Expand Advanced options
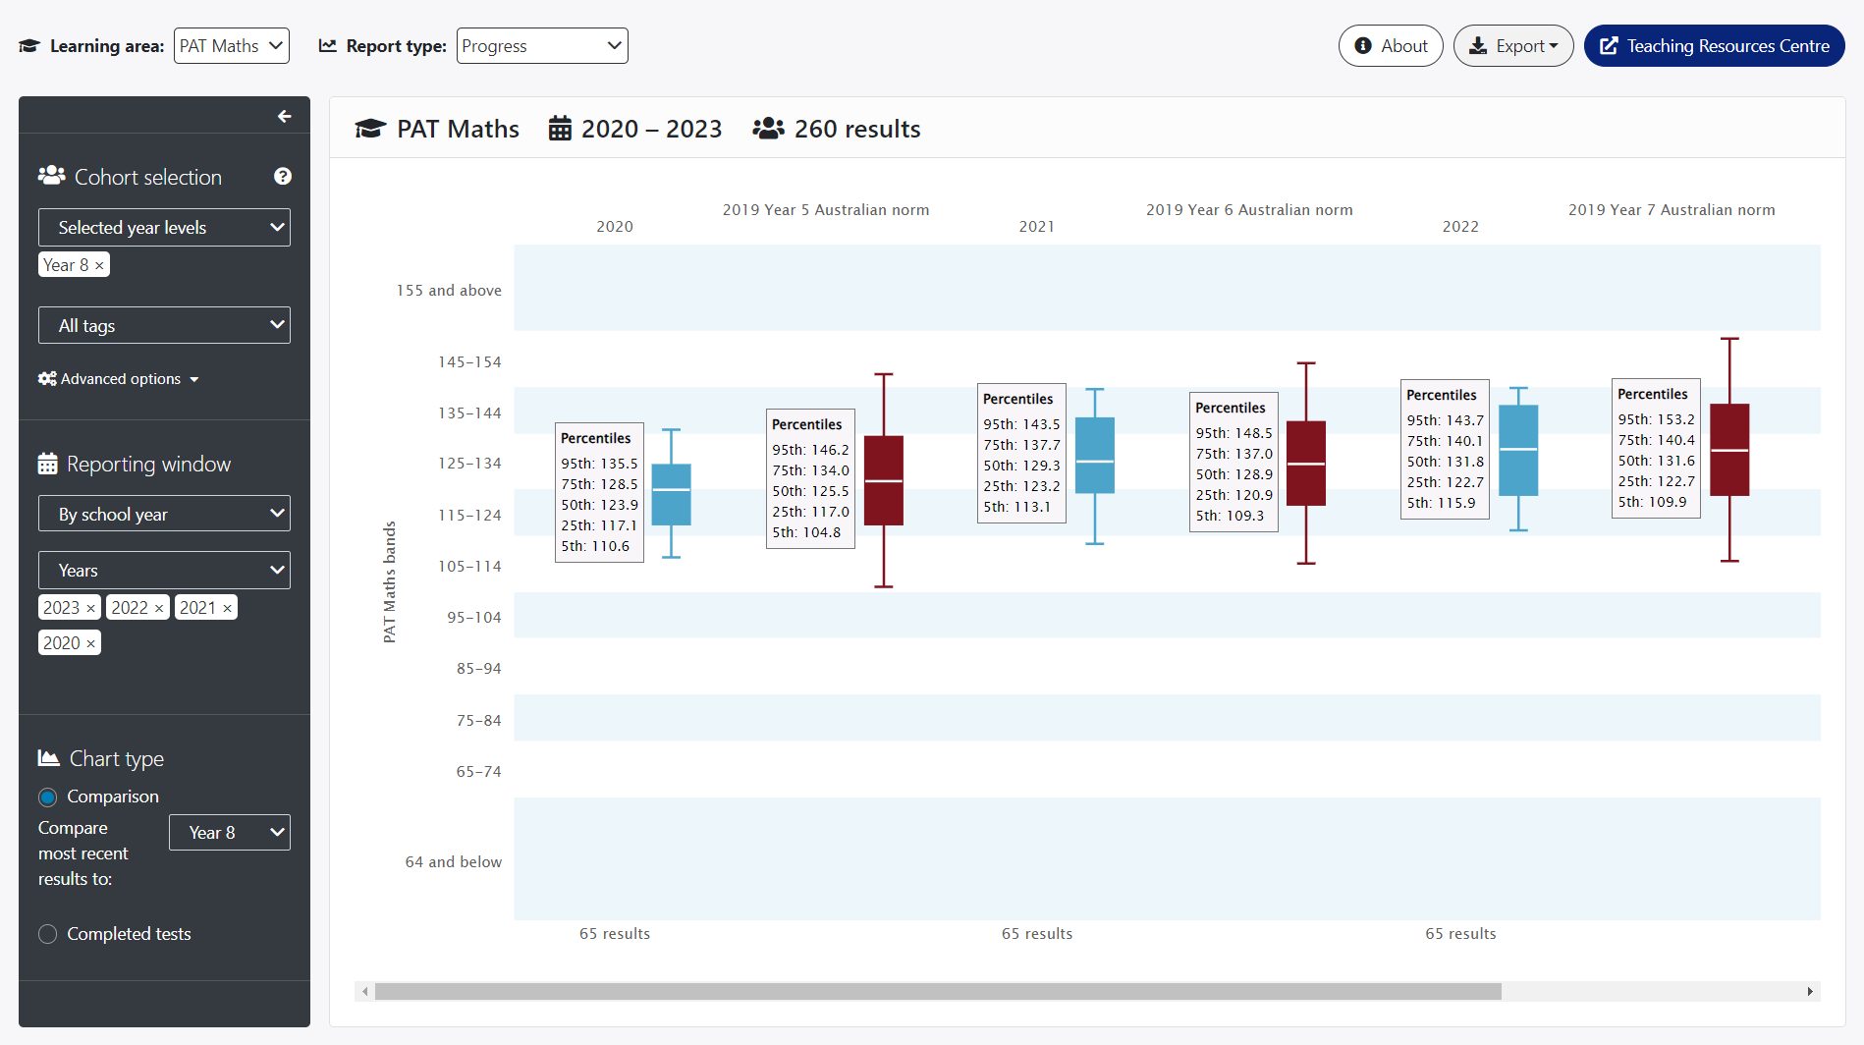This screenshot has width=1864, height=1045. (119, 379)
